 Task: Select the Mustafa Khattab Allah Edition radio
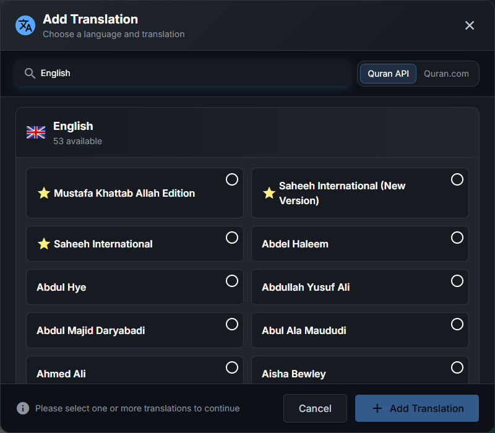231,179
